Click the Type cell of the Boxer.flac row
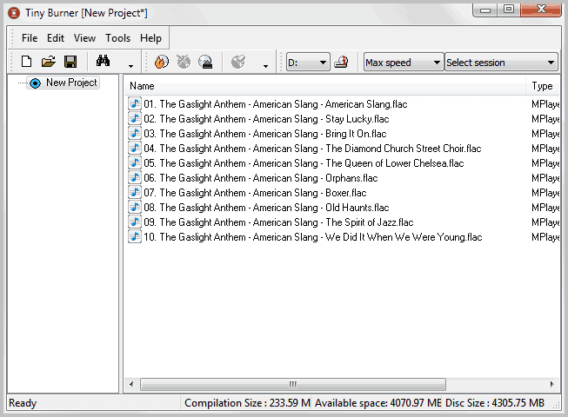The image size is (568, 417). 545,192
